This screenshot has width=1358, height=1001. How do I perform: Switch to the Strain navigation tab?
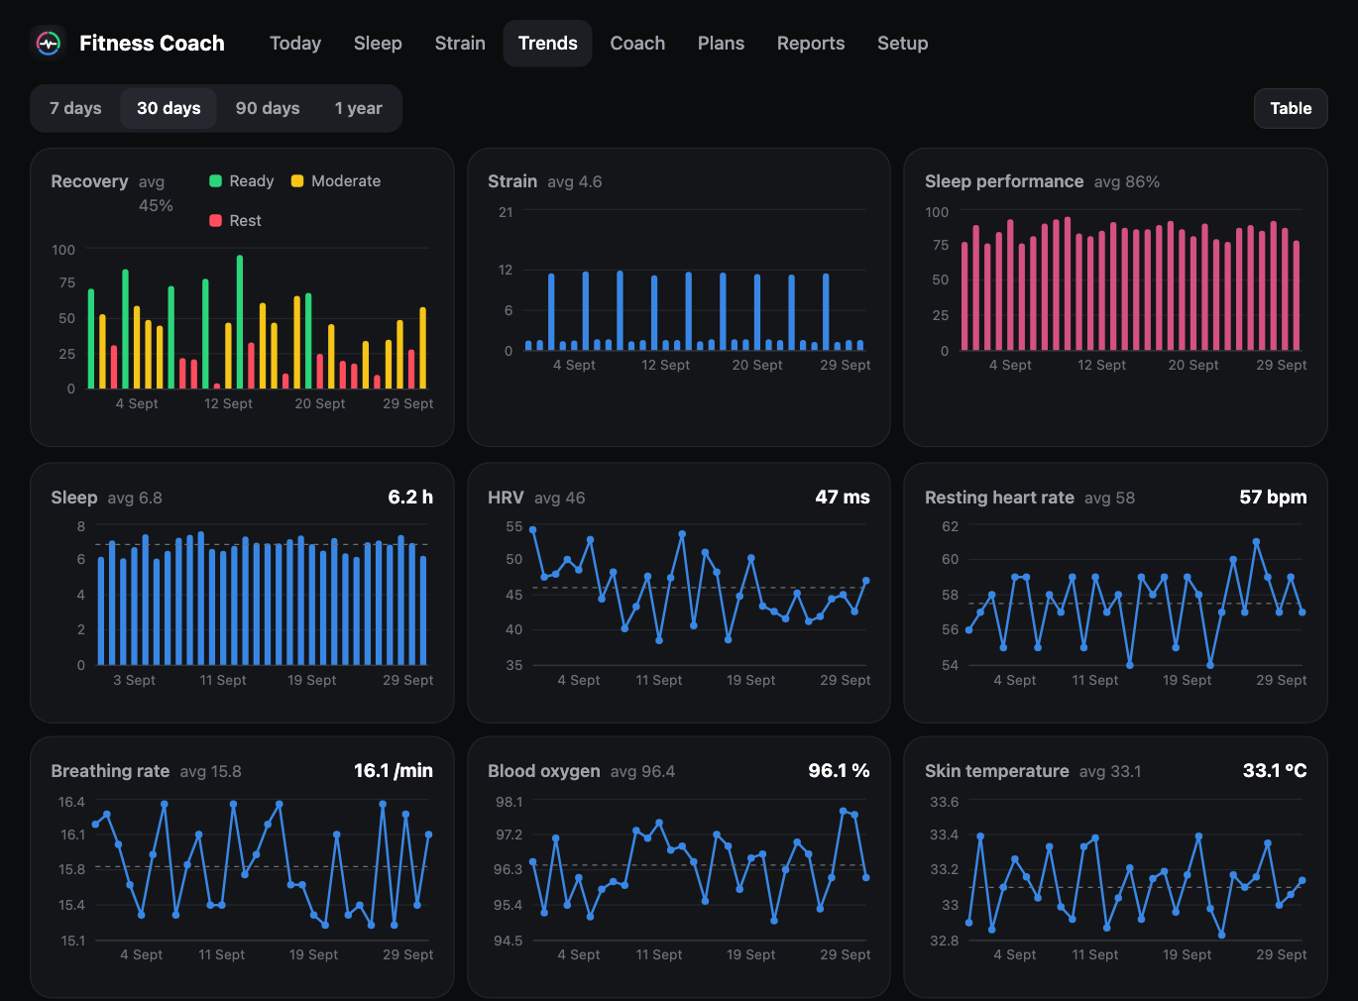(x=460, y=44)
